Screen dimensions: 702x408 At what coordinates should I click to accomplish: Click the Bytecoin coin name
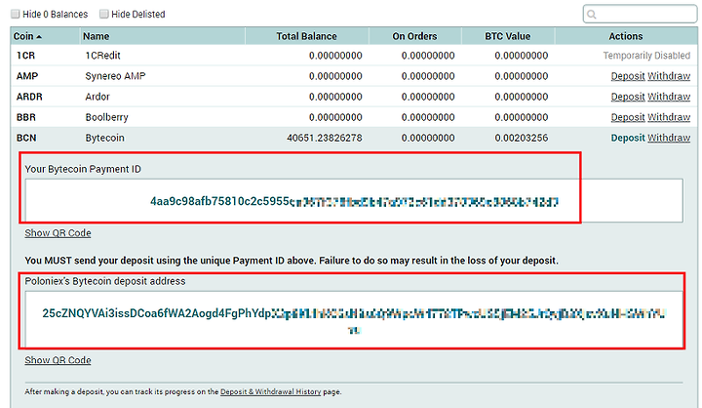[104, 138]
